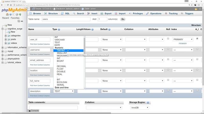Viewport: 204px width, 114px height.
Task: Toggle Null checkbox for email_address row
Action: (x=168, y=59)
